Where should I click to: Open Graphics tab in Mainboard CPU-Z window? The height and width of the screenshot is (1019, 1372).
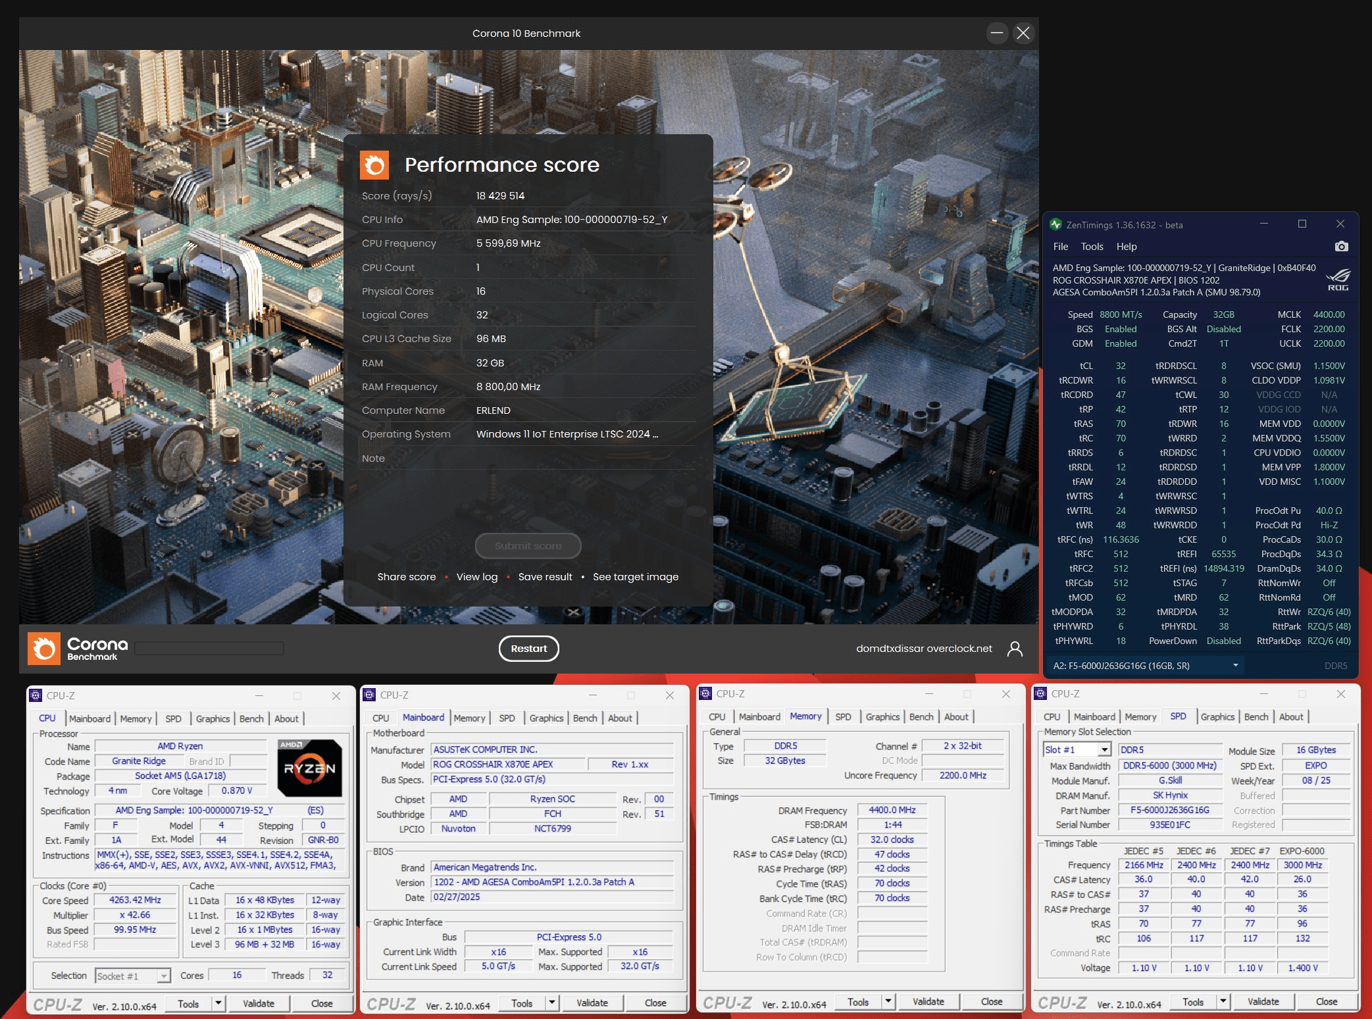tap(546, 718)
